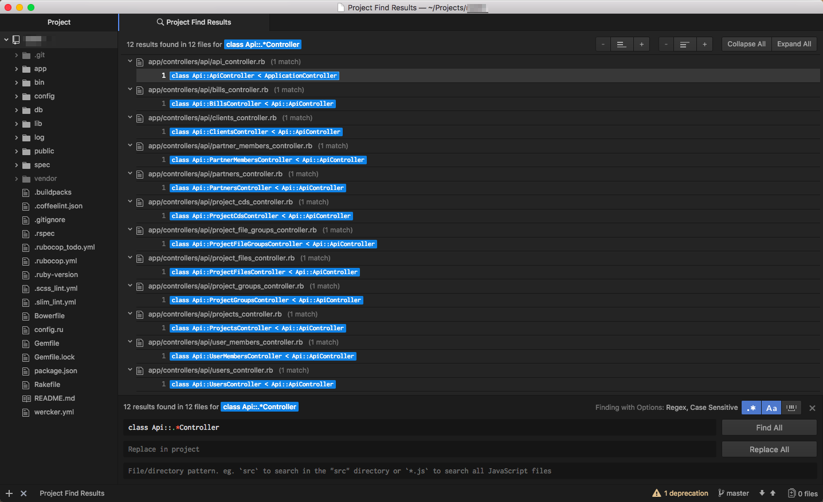
Task: Click the file icon beside api_controller.rb
Action: [140, 62]
